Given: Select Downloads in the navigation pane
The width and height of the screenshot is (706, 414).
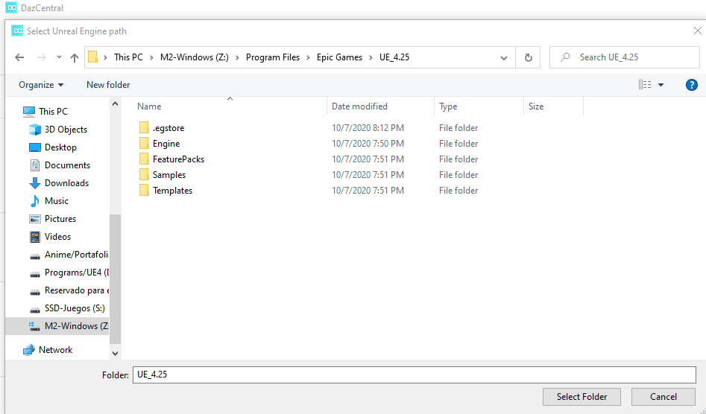Looking at the screenshot, I should click(66, 183).
